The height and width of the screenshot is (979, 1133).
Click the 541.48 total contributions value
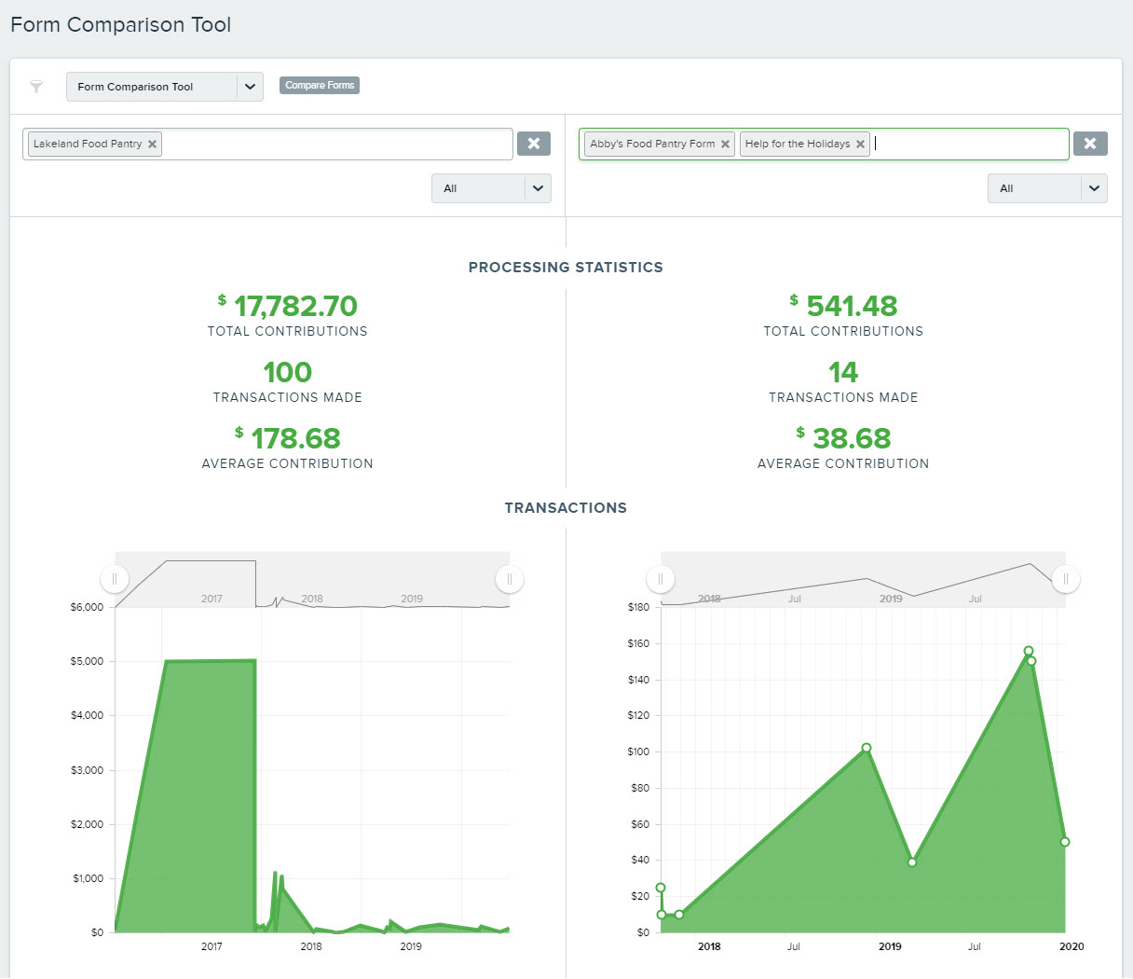pyautogui.click(x=852, y=306)
